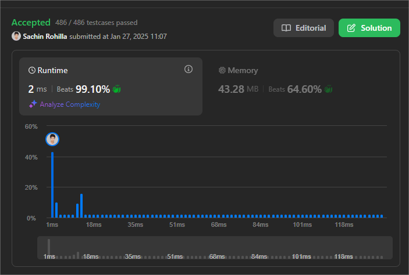Click the Analyze Complexity link
This screenshot has width=409, height=275.
70,104
